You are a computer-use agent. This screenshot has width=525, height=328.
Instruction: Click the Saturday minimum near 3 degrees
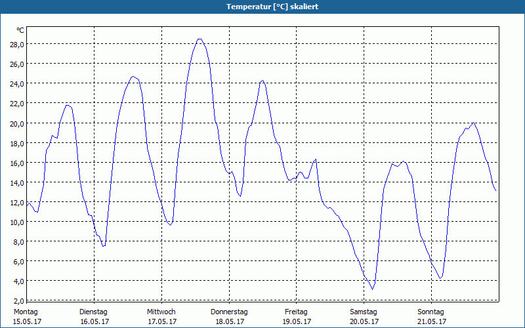coord(372,289)
